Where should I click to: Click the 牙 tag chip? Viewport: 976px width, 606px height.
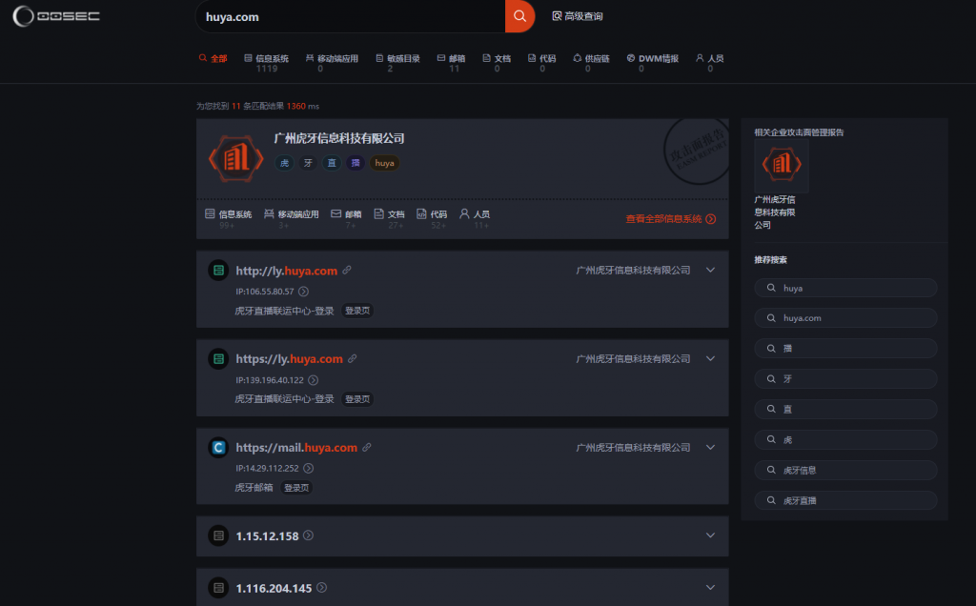(308, 163)
